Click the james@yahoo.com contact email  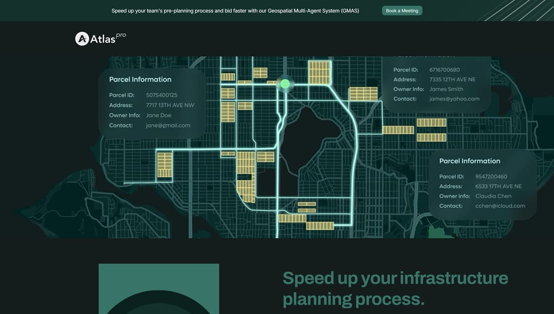pyautogui.click(x=454, y=99)
